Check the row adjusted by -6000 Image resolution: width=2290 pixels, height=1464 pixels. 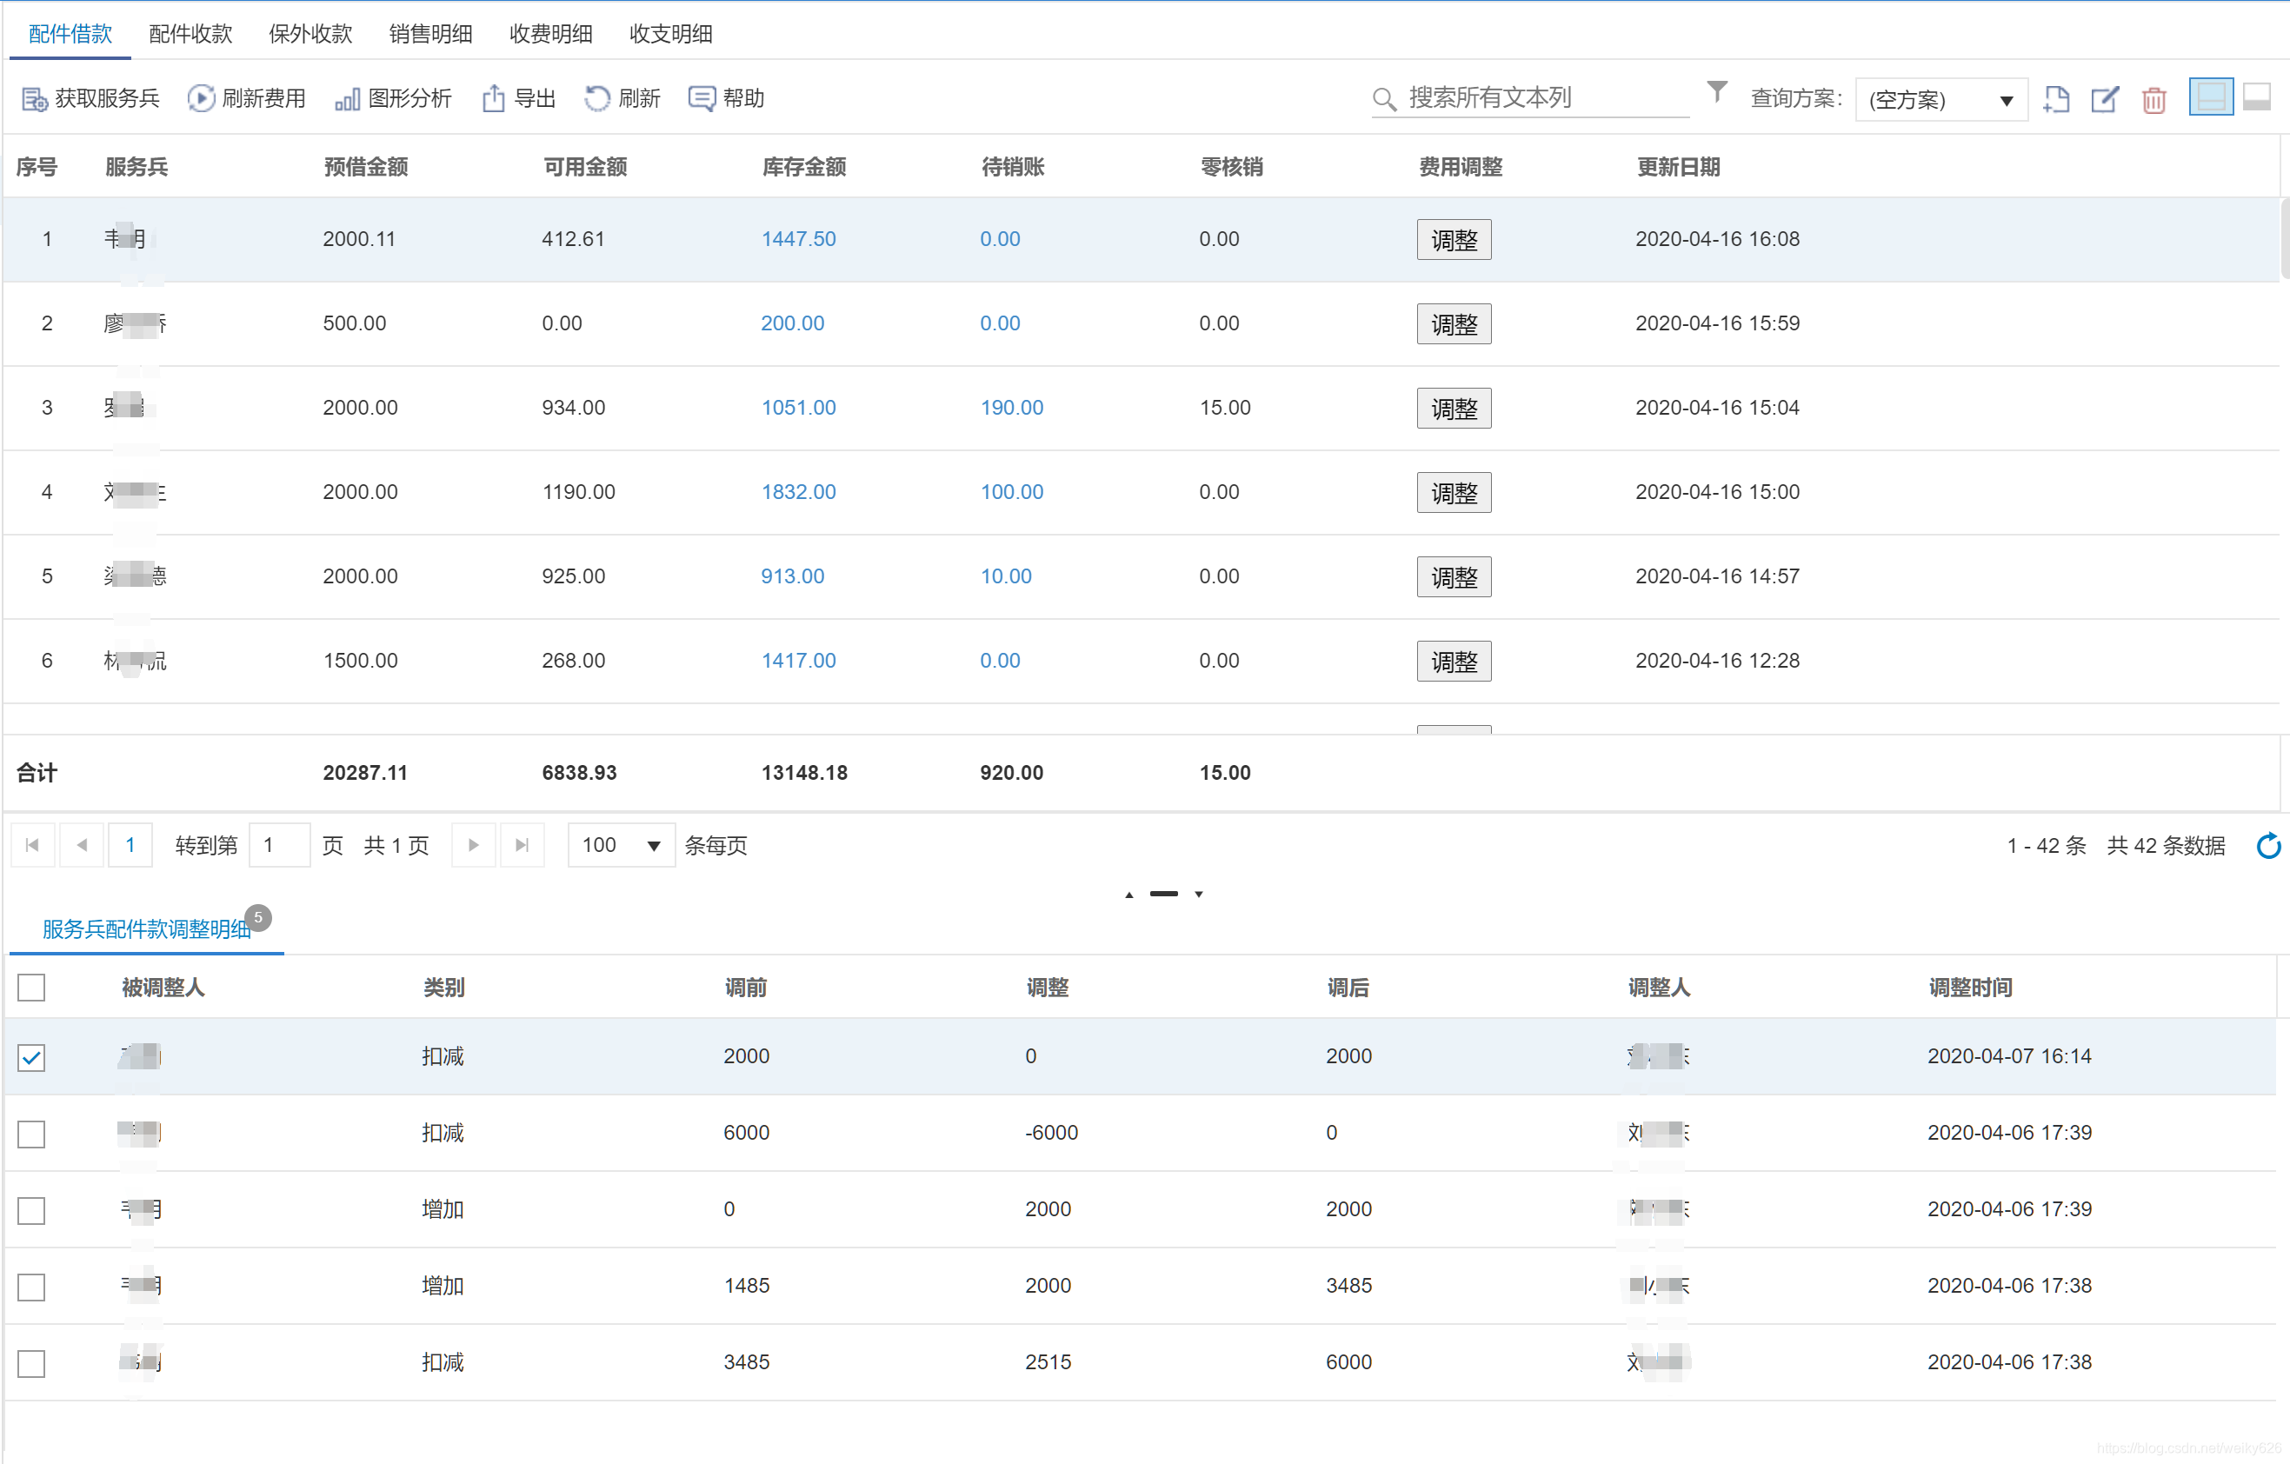click(31, 1133)
